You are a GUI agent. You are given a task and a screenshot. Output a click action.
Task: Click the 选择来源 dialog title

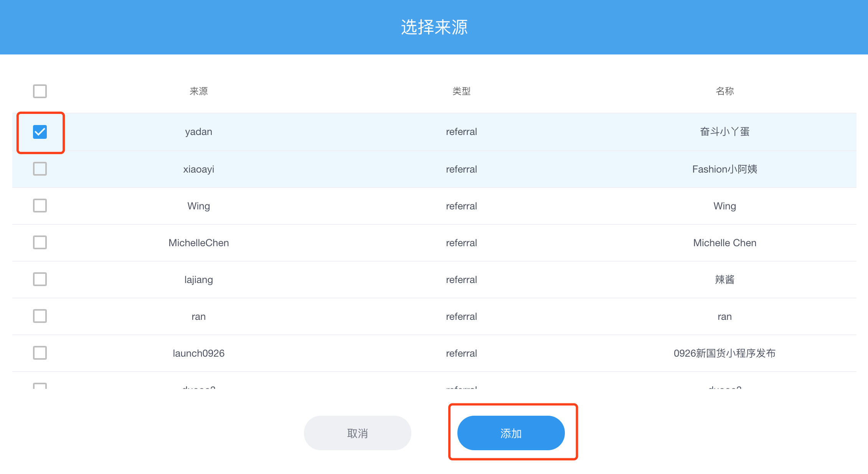[434, 27]
